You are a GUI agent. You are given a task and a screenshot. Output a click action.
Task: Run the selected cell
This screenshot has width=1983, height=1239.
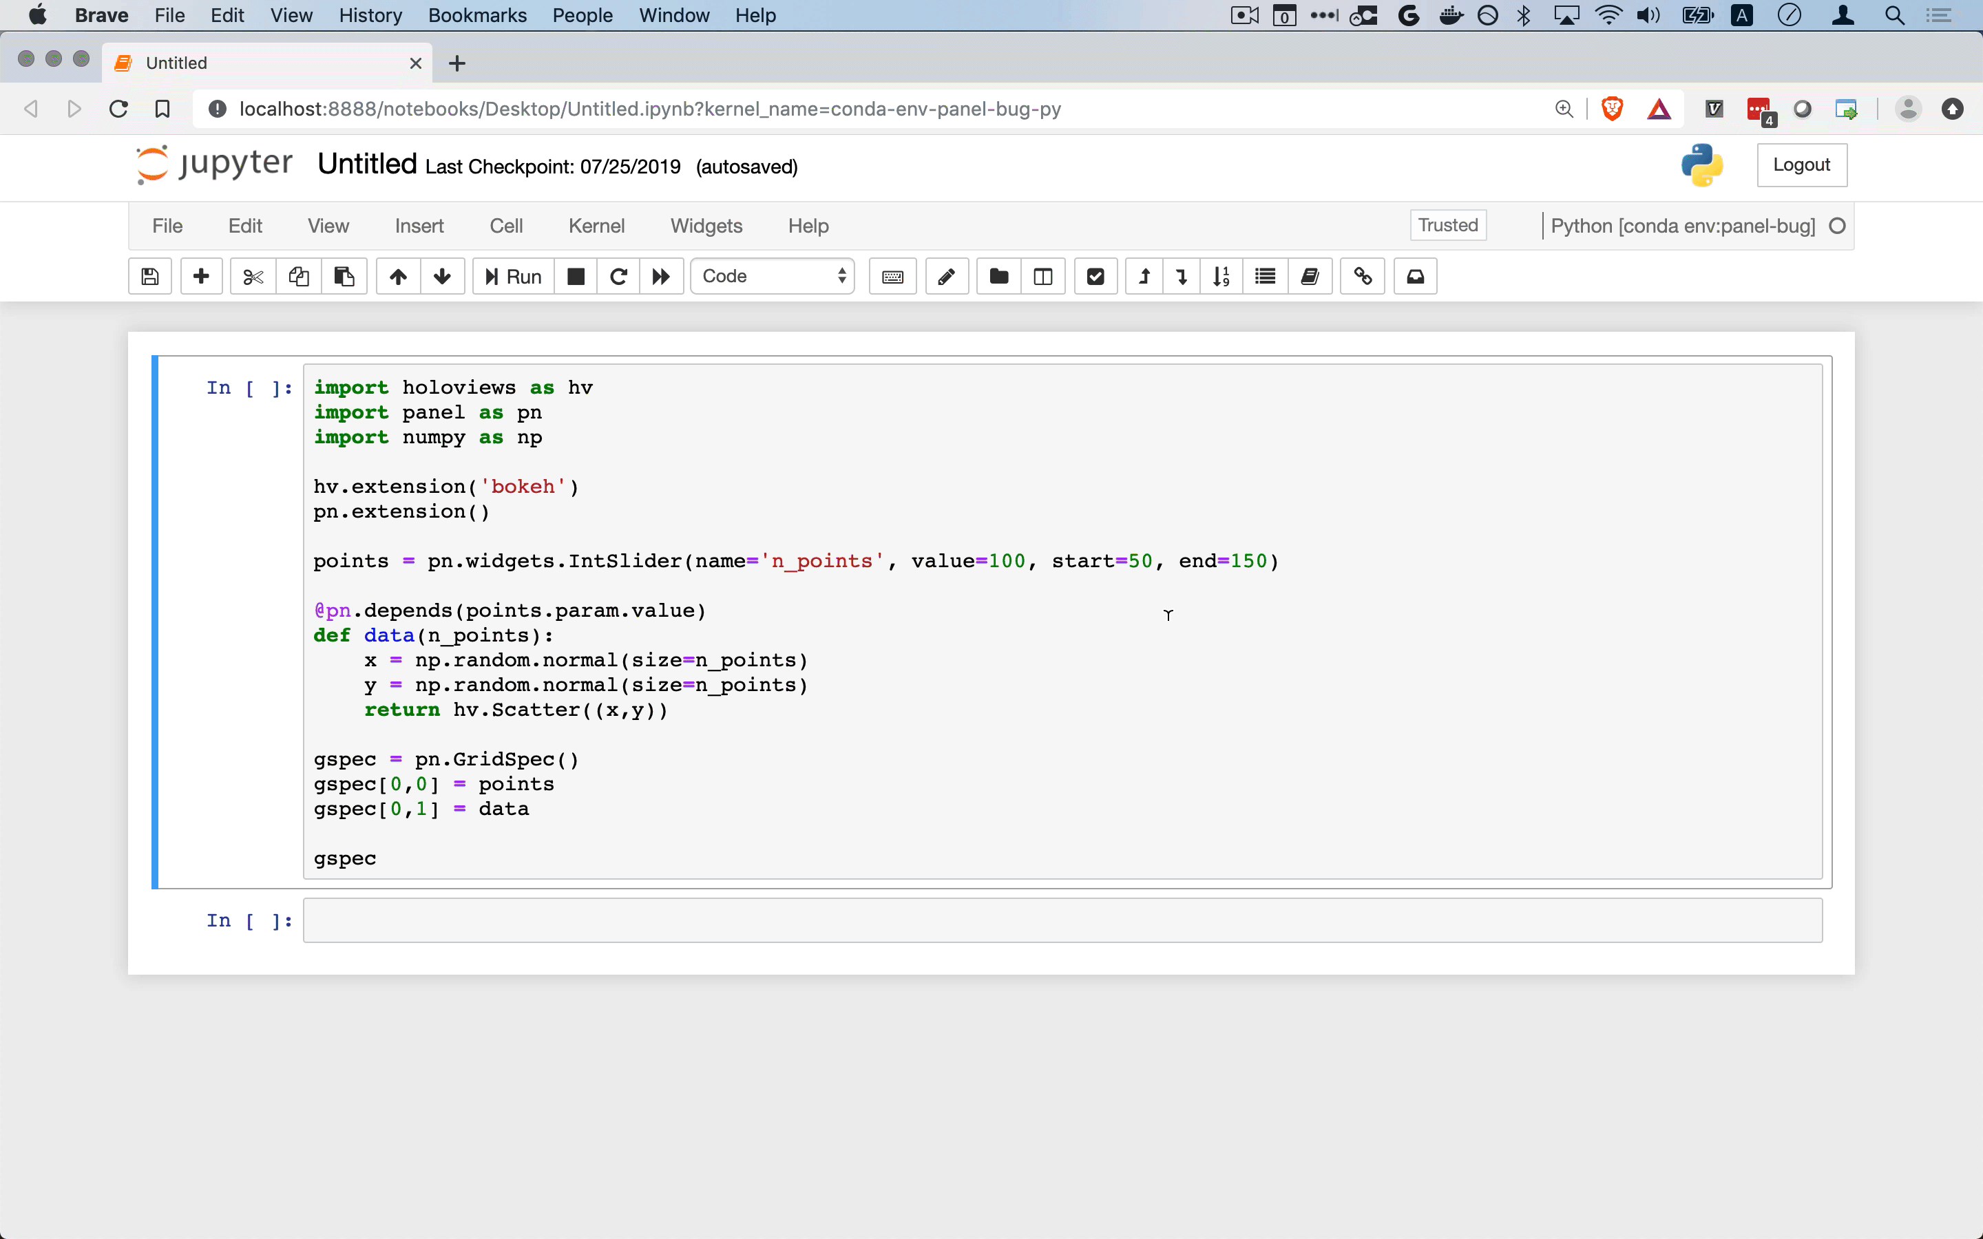click(514, 276)
